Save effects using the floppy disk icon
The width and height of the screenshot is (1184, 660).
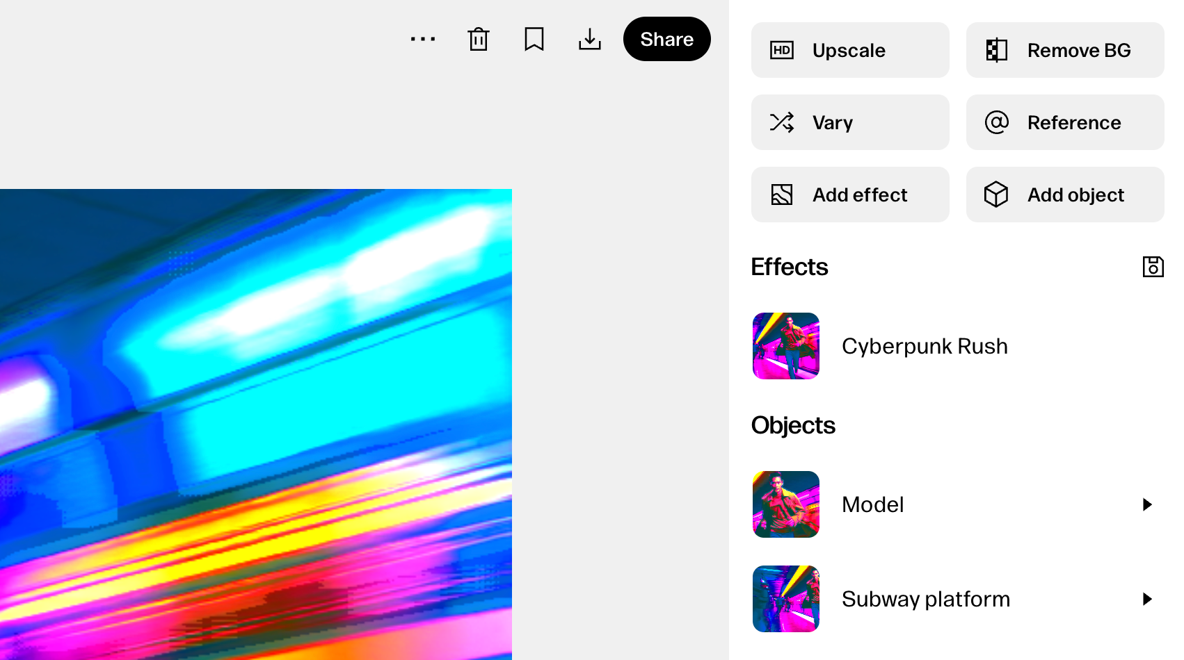[x=1153, y=267]
